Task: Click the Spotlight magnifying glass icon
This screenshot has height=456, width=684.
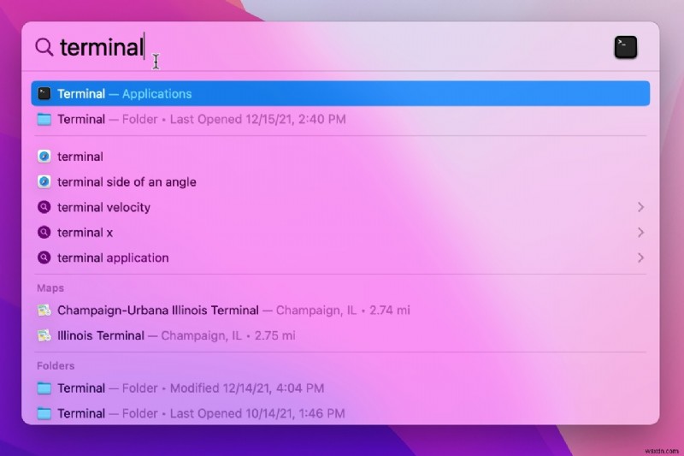Action: (x=44, y=47)
